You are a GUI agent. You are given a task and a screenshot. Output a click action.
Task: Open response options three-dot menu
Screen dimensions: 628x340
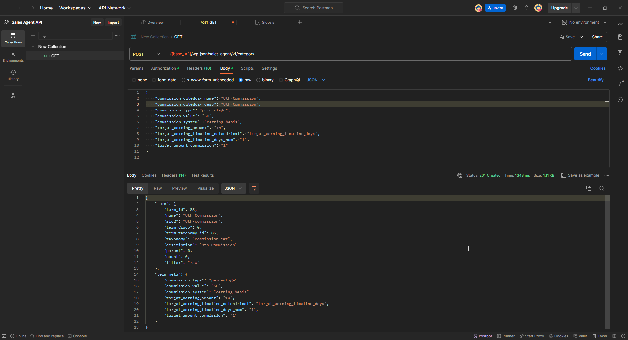click(x=606, y=175)
